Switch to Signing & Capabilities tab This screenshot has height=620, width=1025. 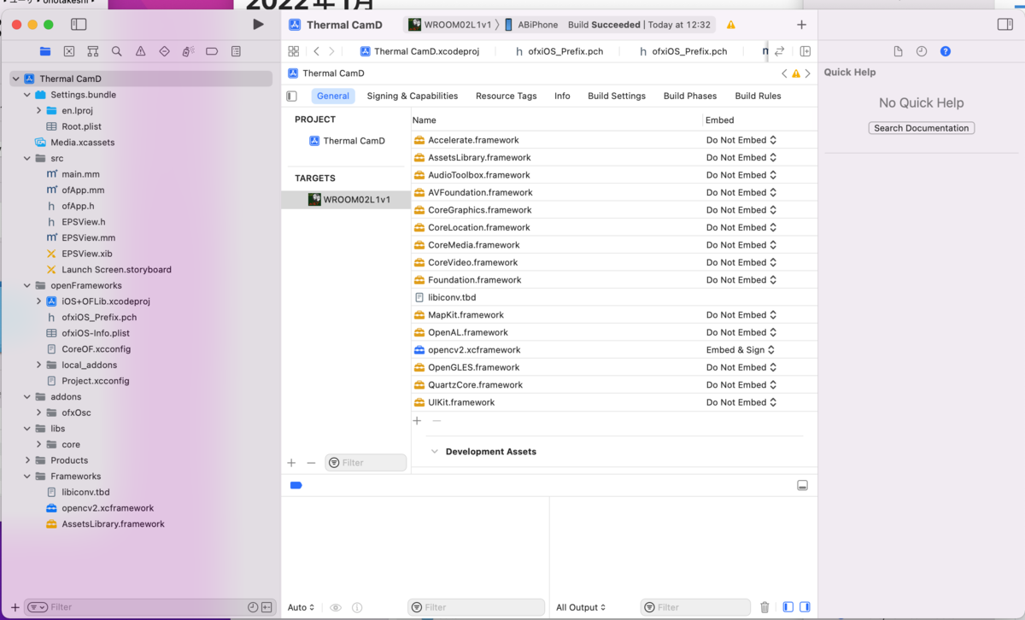point(413,96)
